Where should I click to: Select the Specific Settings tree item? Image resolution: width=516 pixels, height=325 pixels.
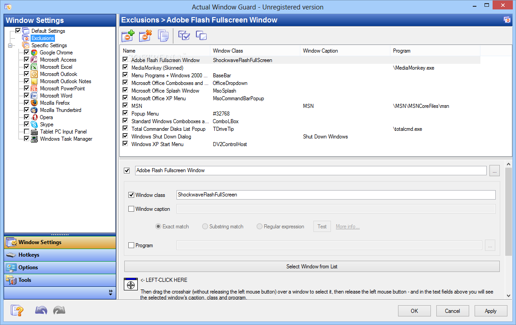50,45
